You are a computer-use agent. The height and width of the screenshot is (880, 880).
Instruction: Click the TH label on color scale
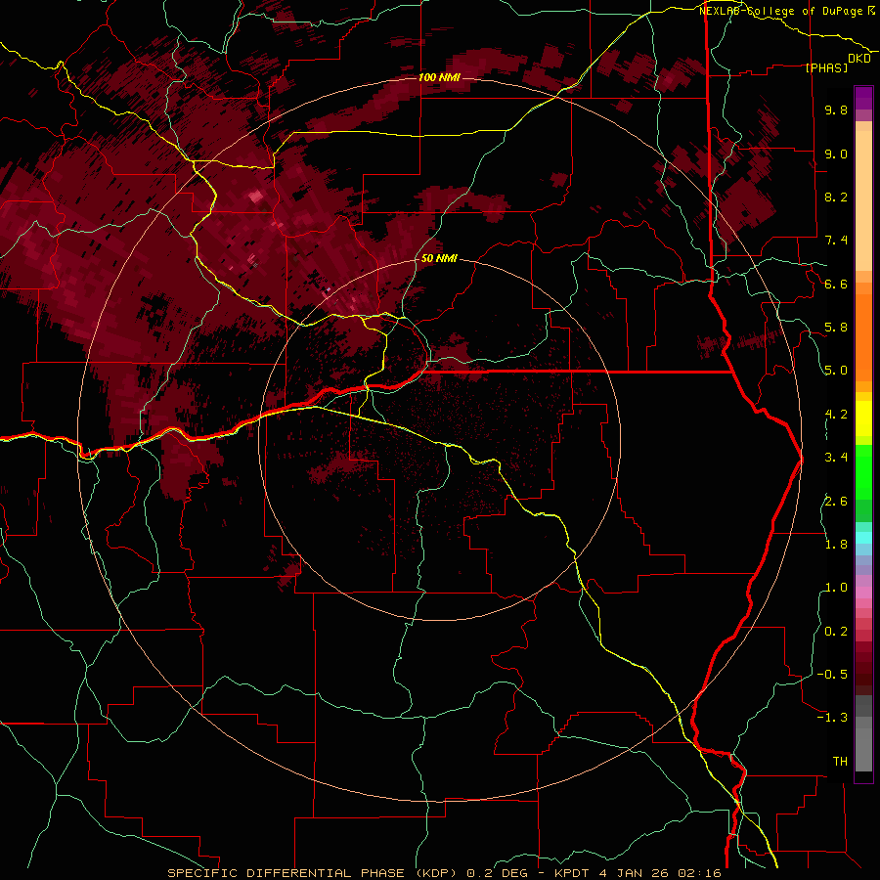pyautogui.click(x=840, y=762)
